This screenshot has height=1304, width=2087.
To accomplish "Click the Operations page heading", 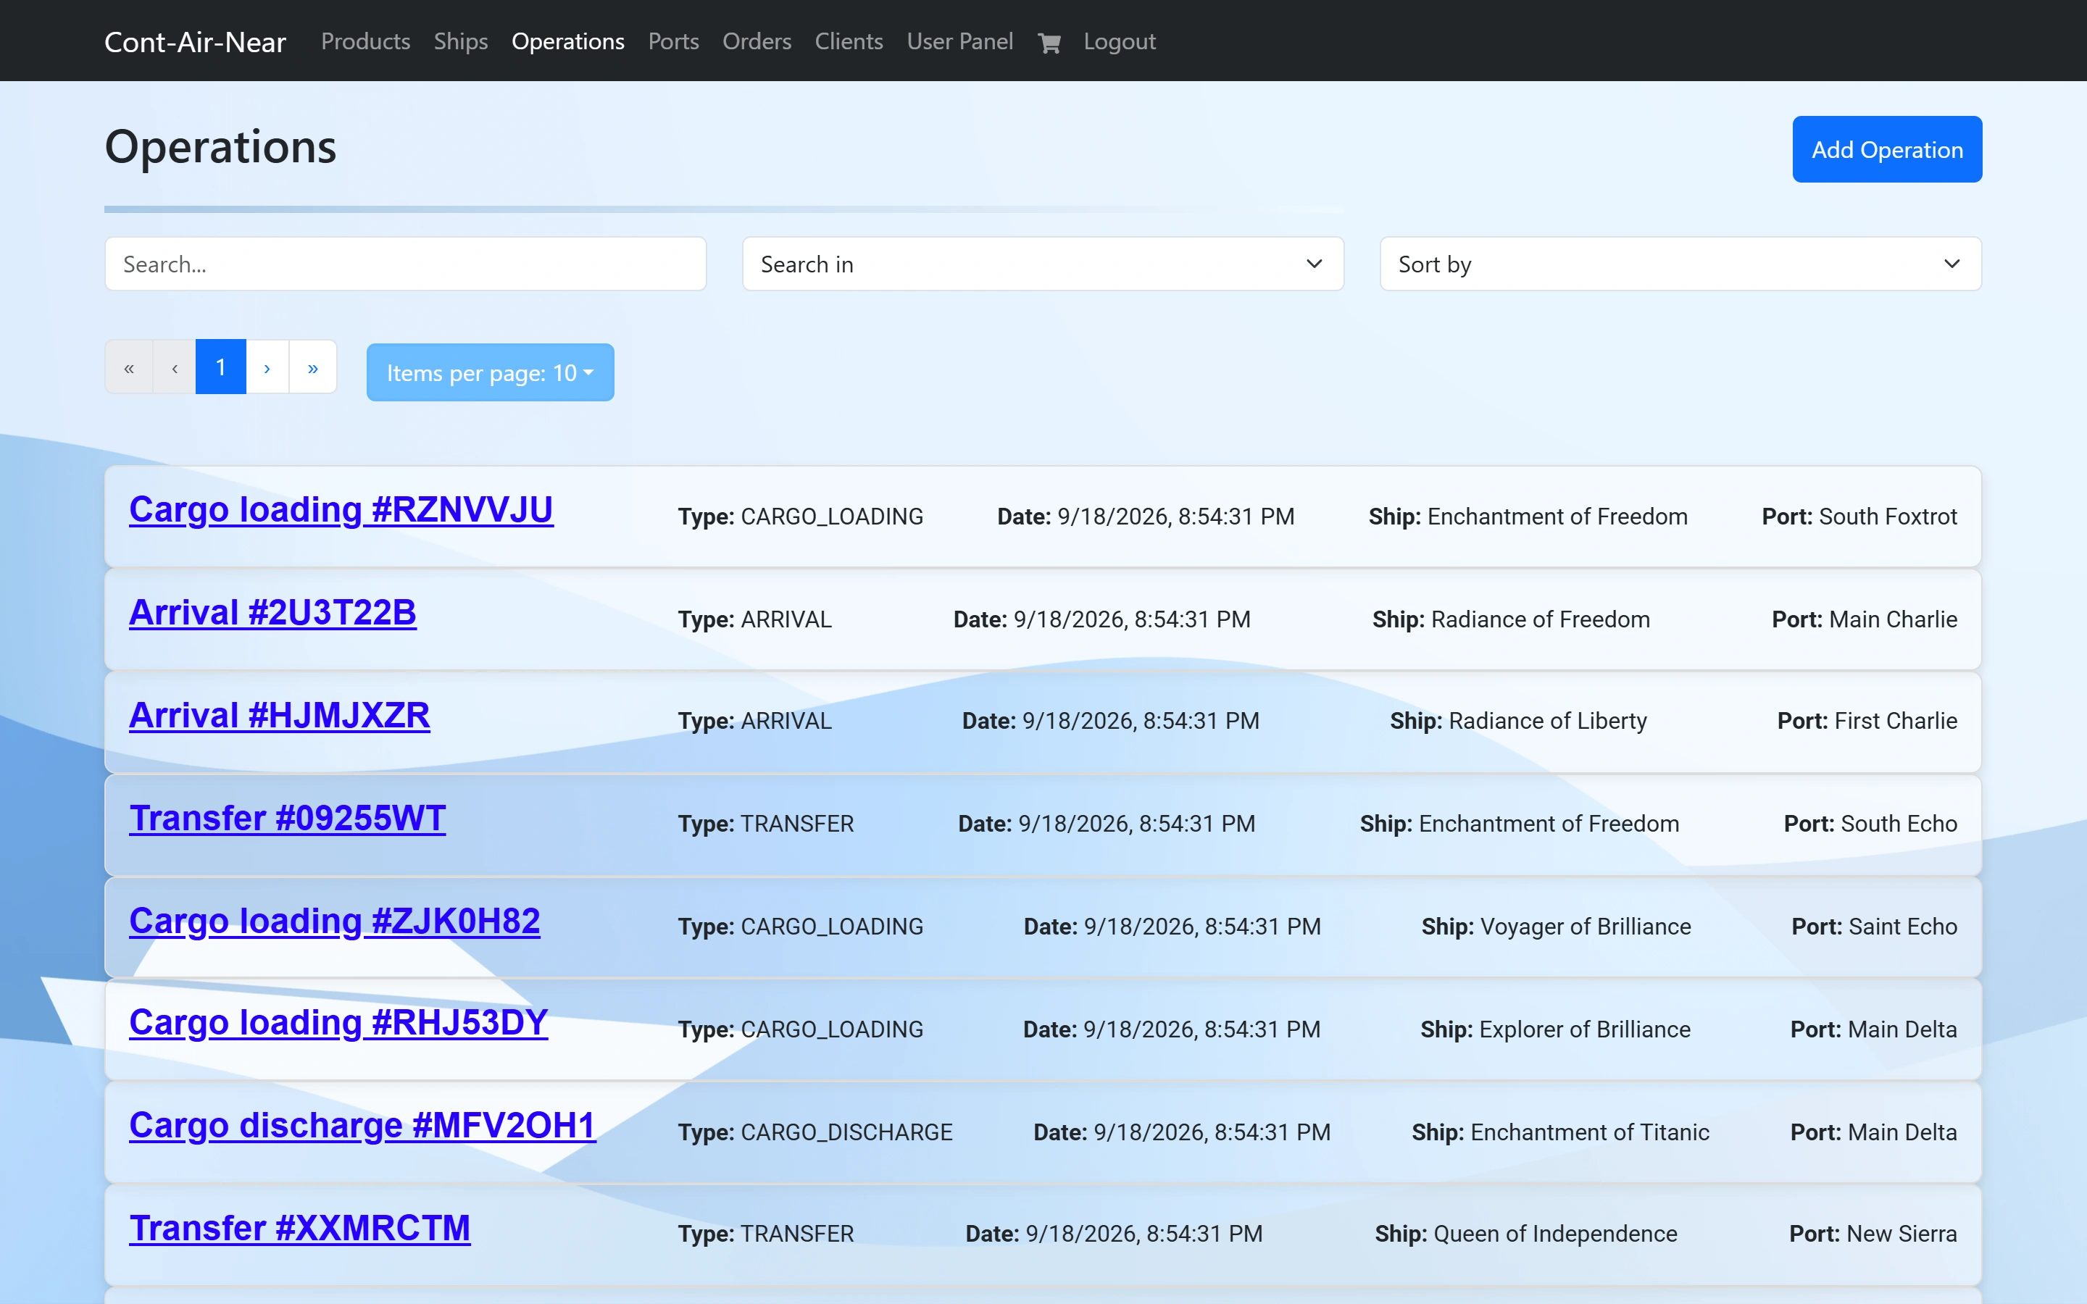I will click(x=220, y=146).
